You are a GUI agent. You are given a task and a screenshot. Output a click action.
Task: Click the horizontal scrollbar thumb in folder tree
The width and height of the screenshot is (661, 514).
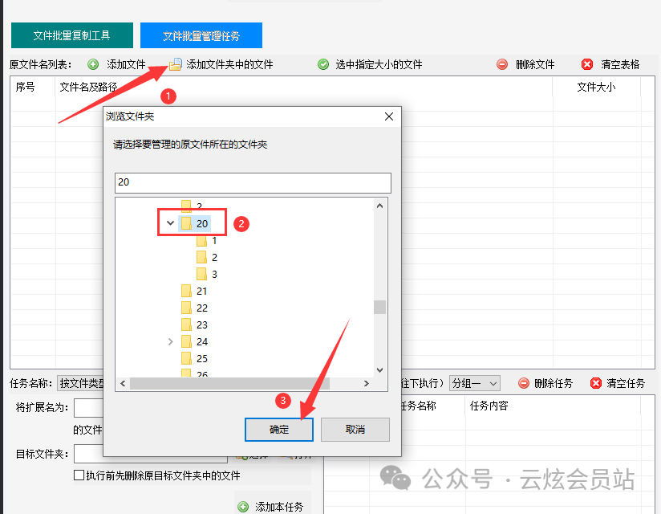click(229, 384)
